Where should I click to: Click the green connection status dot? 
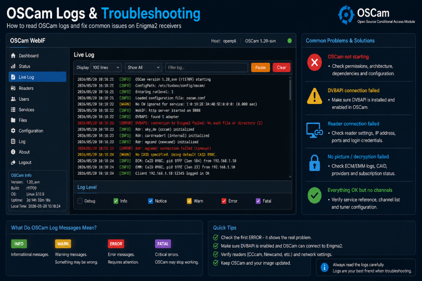click(x=290, y=41)
